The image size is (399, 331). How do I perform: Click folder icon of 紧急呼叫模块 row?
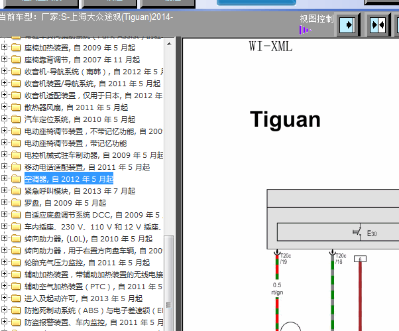pyautogui.click(x=16, y=191)
